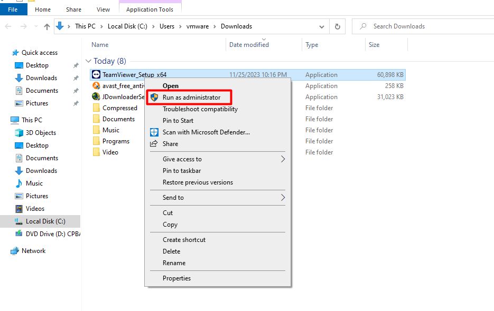Choose Copy from the context menu

[218, 225]
